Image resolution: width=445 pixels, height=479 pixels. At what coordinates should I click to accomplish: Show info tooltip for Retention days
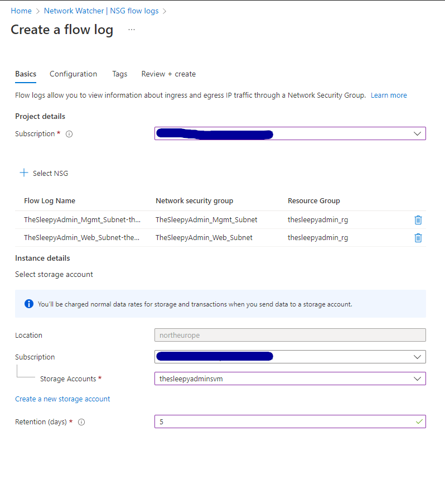pyautogui.click(x=81, y=422)
